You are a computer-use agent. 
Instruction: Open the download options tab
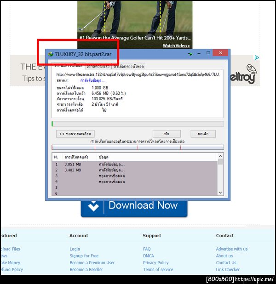click(129, 66)
